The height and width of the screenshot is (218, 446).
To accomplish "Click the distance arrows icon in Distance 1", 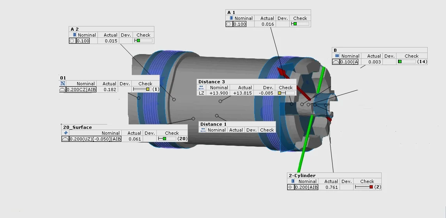I will click(203, 130).
